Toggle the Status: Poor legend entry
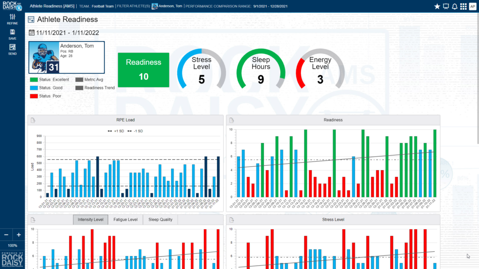Viewport: 479px width, 269px height. 45,96
